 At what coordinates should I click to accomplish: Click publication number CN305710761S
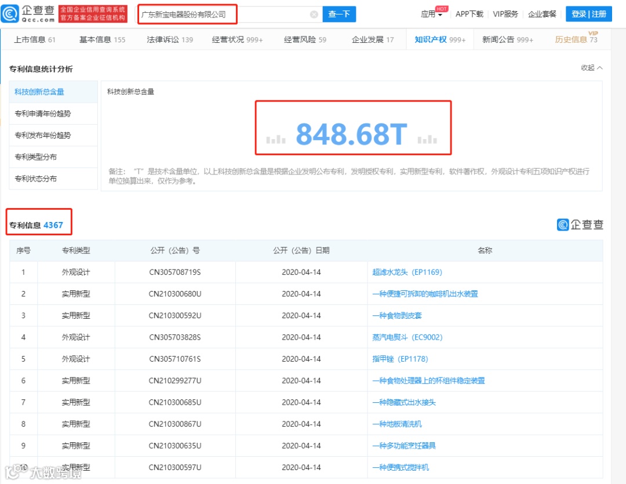coord(175,359)
